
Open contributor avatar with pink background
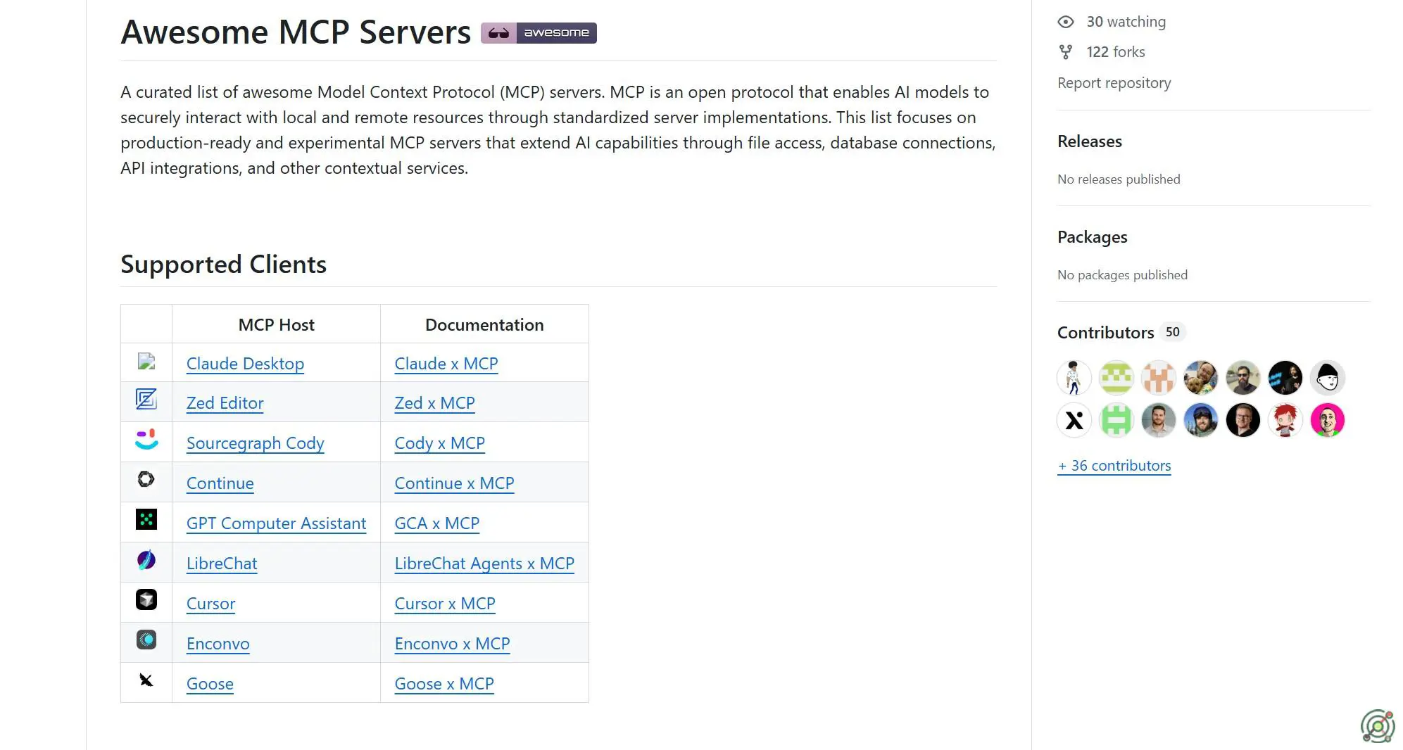click(x=1328, y=420)
